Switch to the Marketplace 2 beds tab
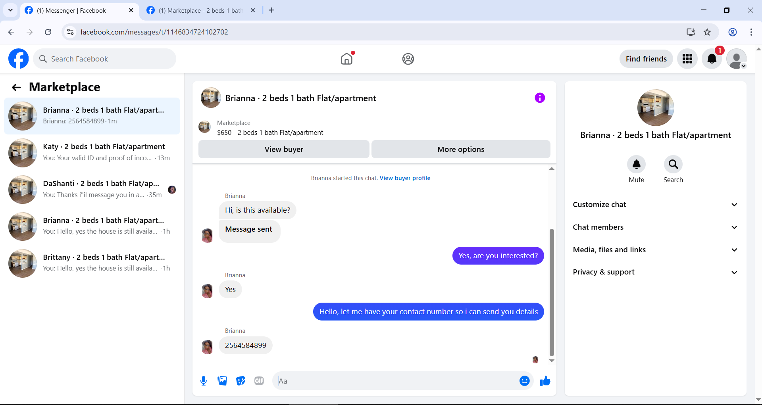This screenshot has height=405, width=762. click(x=201, y=10)
